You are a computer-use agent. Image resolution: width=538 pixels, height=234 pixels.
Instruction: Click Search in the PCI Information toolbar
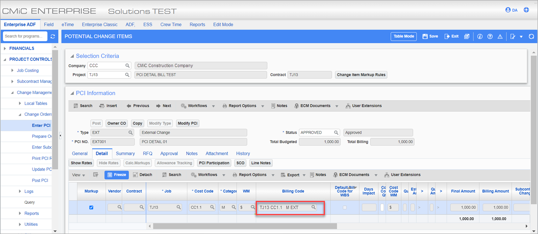point(83,106)
